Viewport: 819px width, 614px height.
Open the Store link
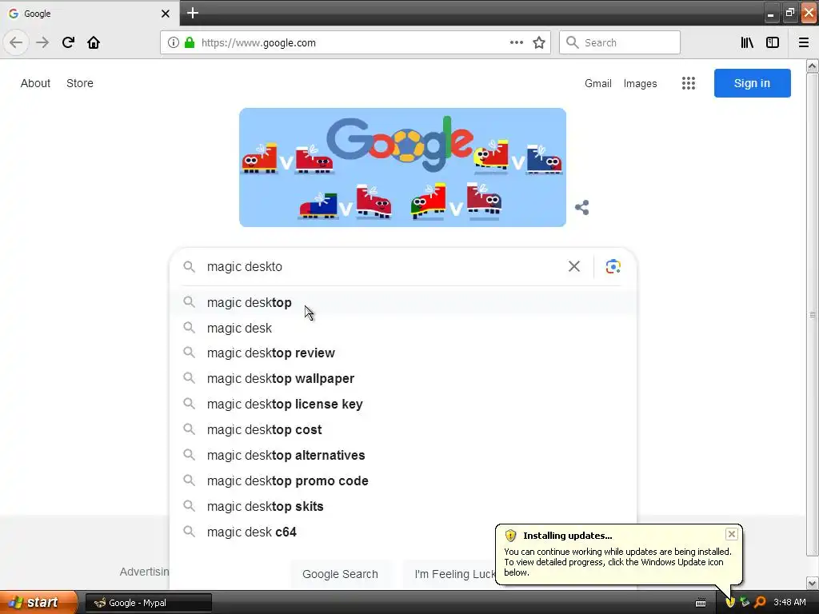coord(80,83)
